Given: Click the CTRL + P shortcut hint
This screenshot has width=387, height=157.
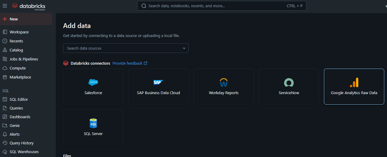Looking at the screenshot, I should 295,6.
